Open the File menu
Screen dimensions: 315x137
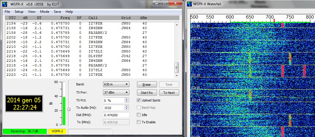(x=7, y=12)
